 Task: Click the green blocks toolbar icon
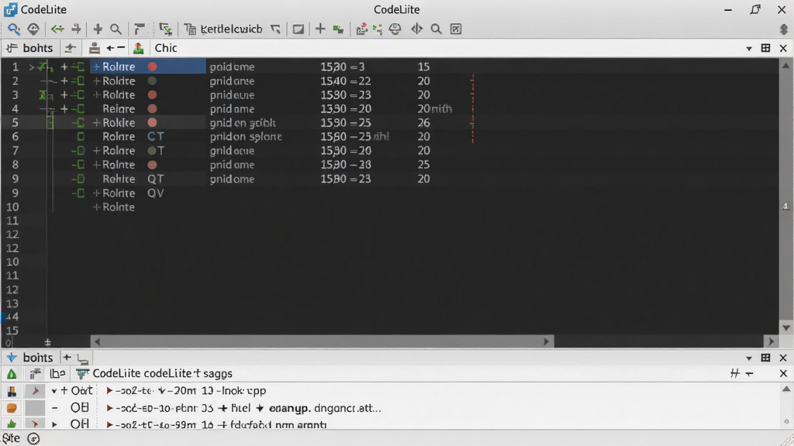tap(338, 29)
